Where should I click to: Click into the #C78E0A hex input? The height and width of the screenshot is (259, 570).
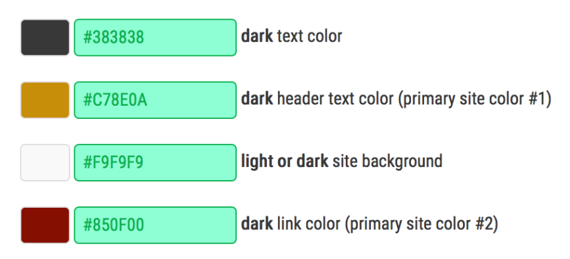155,101
